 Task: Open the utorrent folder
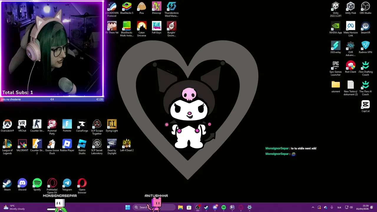tap(335, 87)
